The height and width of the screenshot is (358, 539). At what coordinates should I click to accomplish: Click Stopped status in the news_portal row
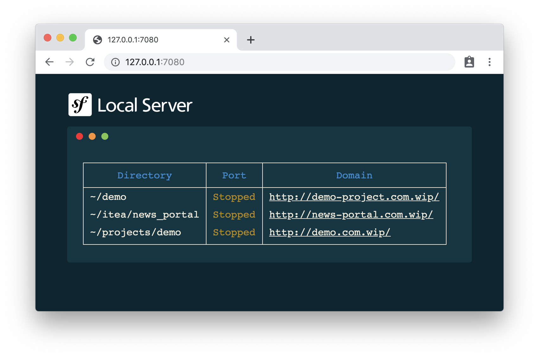pyautogui.click(x=234, y=215)
